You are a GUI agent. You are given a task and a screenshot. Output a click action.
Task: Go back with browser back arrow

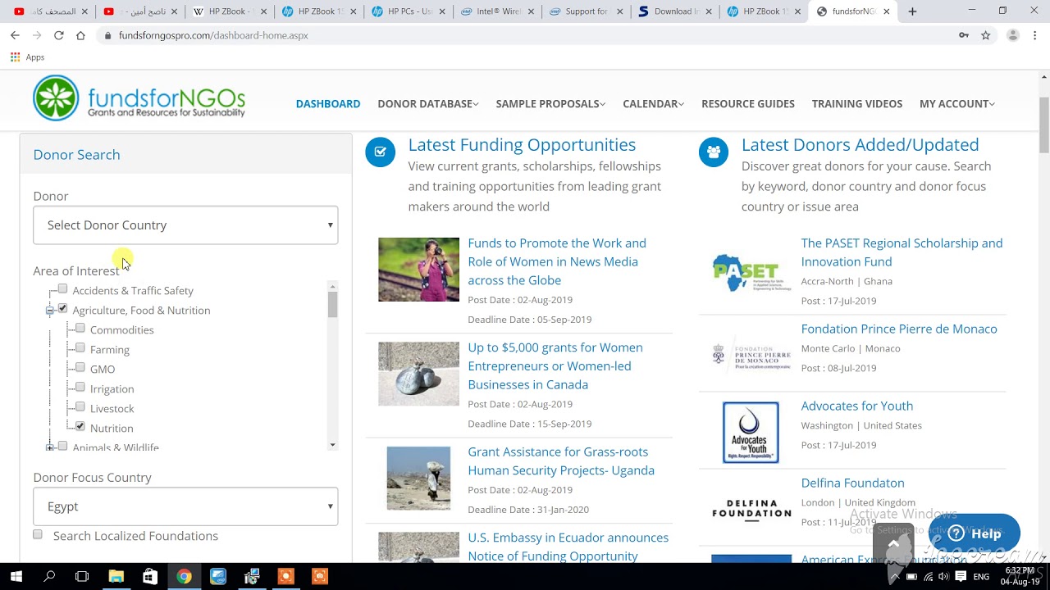[x=15, y=35]
